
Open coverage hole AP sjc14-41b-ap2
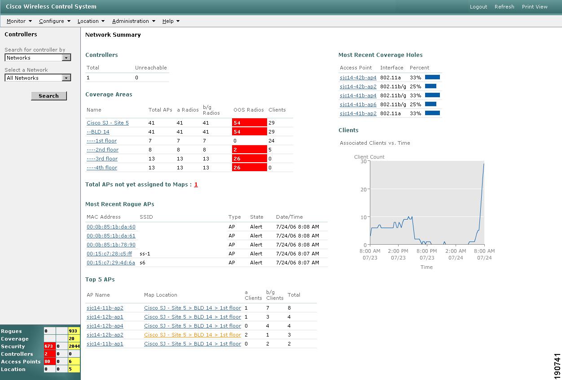pos(358,113)
